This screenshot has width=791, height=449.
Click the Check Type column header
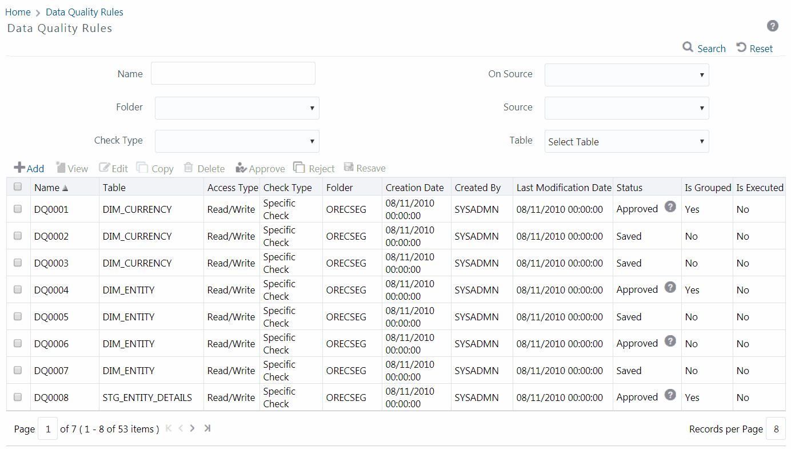[x=287, y=188]
